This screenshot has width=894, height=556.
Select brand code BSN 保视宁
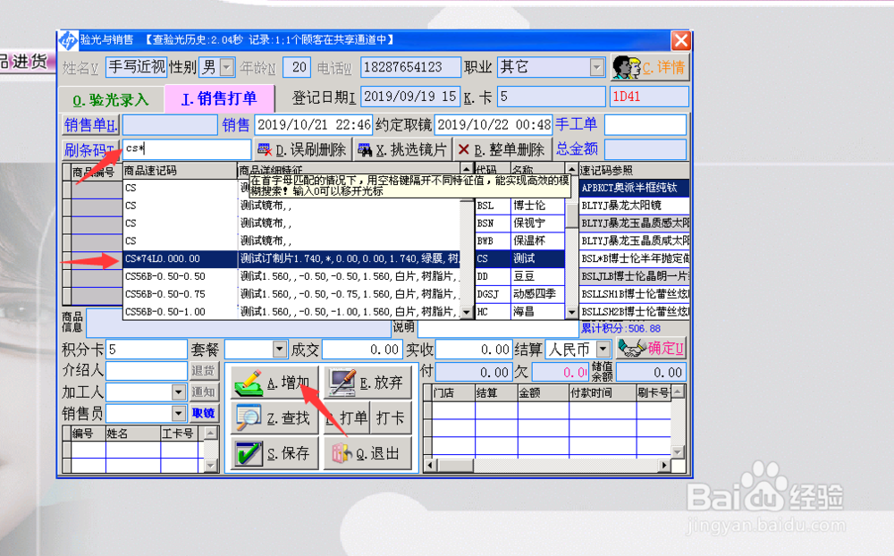[520, 223]
